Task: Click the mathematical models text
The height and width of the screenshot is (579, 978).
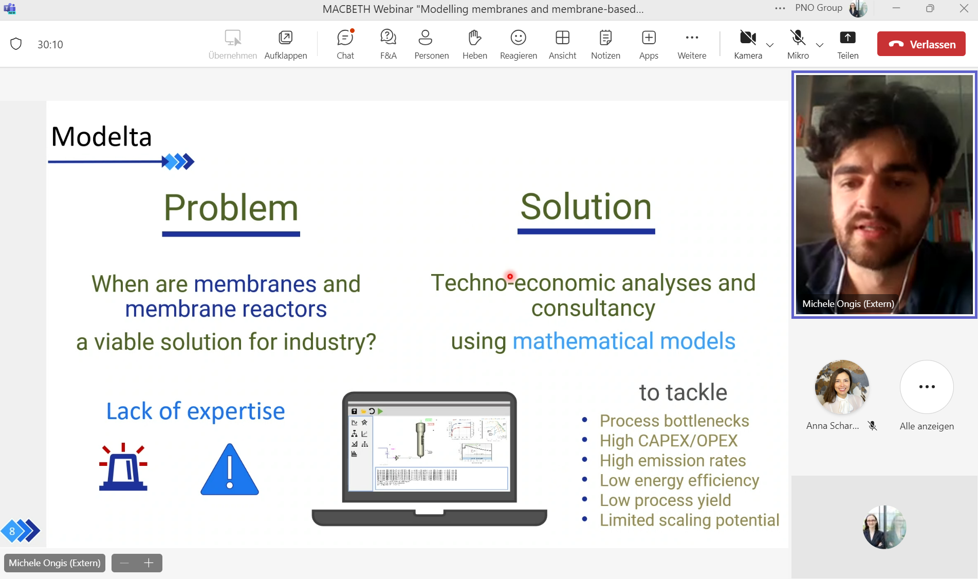Action: point(624,341)
